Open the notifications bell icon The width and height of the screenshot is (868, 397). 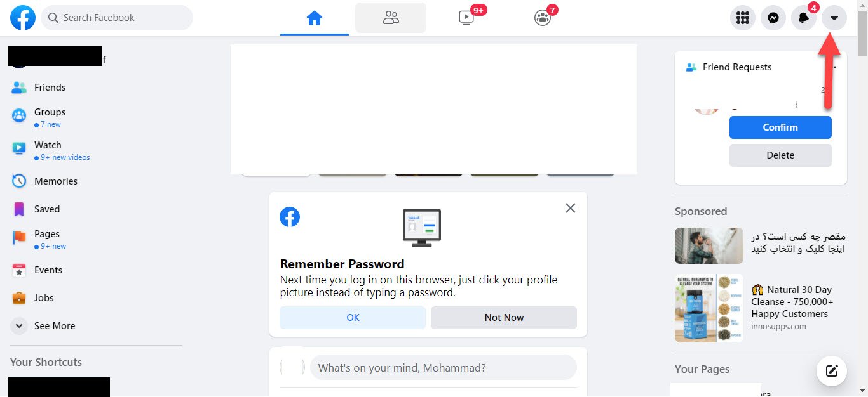coord(804,18)
